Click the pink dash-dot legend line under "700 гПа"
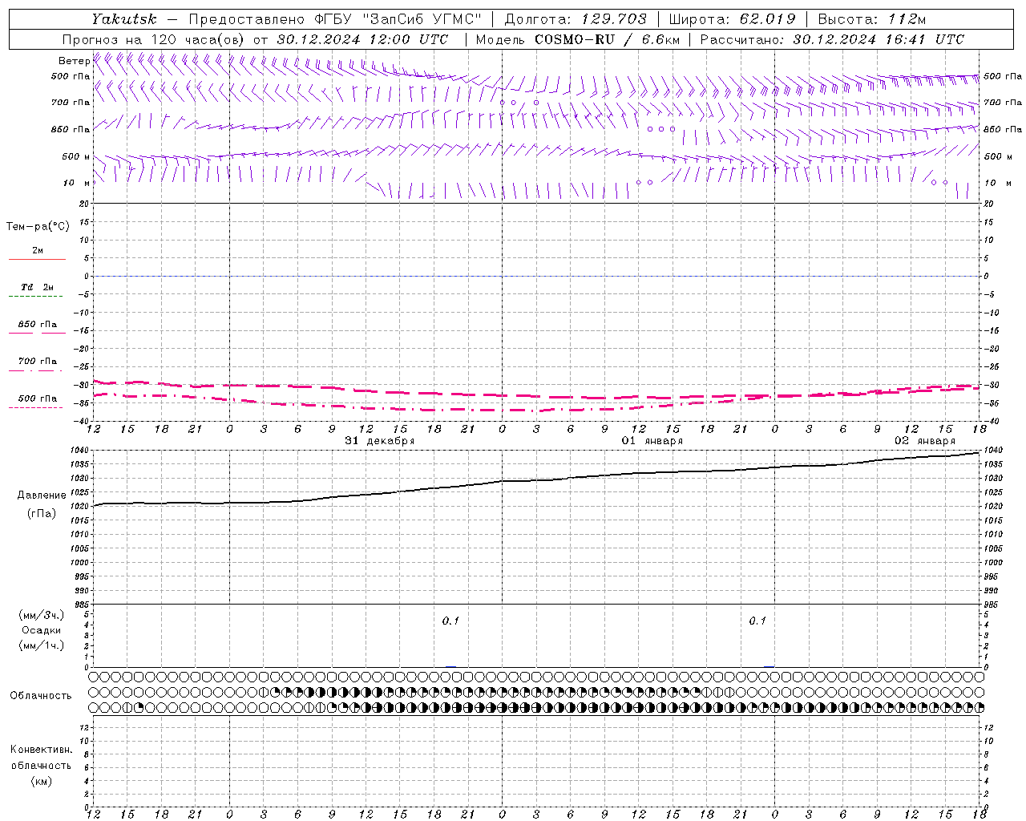The height and width of the screenshot is (821, 1026). coord(35,370)
